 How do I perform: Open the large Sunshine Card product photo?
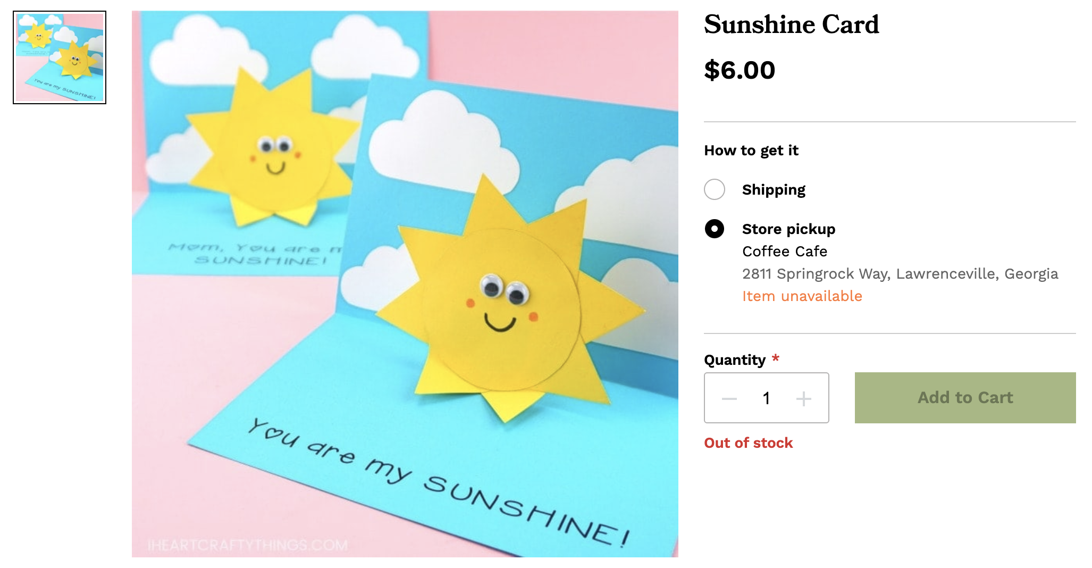point(405,284)
